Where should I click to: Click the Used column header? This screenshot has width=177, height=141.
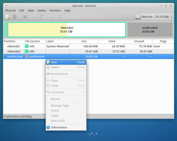(x=112, y=41)
